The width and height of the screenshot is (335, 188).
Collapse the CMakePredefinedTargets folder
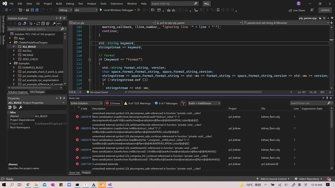10,42
